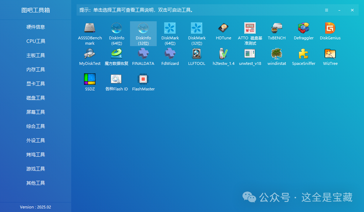Select DiskMark (64位) tool
Viewport: 364px width, 212px height.
[170, 34]
